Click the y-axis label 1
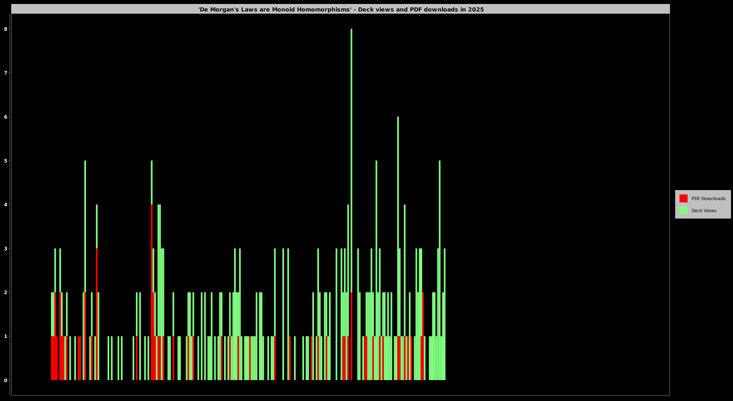The width and height of the screenshot is (733, 401). pyautogui.click(x=6, y=336)
